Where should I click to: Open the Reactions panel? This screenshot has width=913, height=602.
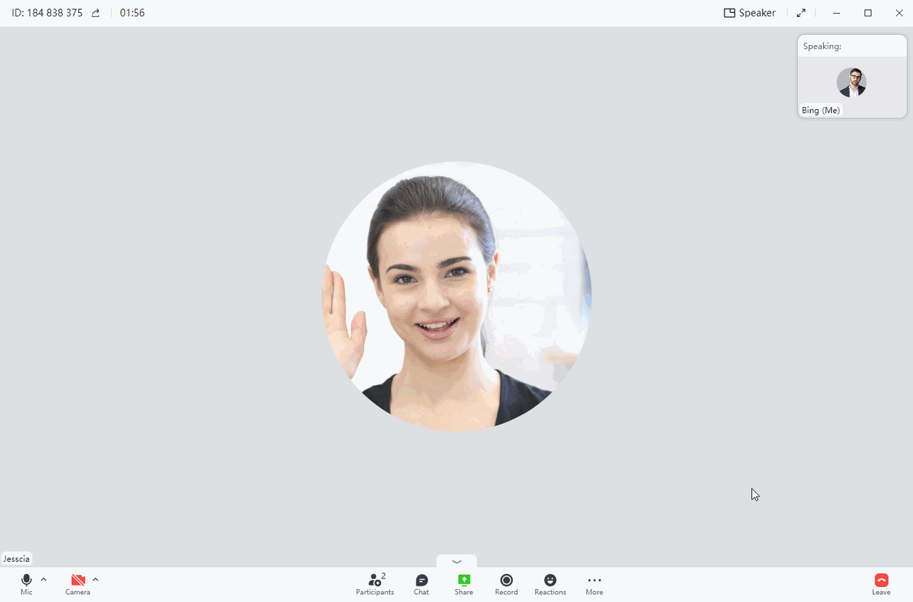click(x=550, y=584)
